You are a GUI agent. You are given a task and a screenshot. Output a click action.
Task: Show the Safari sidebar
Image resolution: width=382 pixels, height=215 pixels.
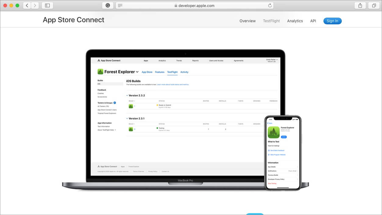[47, 5]
